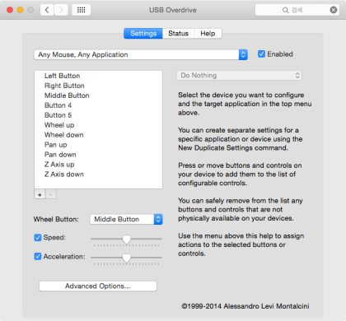Select Button 4 in the list
Screen dimensions: 346x321
coord(98,105)
